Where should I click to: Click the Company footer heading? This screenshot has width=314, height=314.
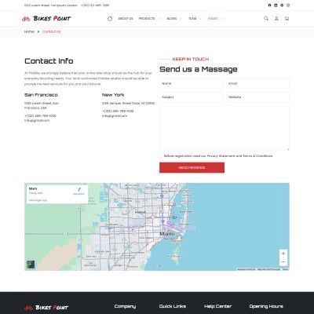(x=125, y=306)
